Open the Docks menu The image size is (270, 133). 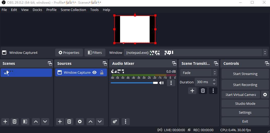point(37,10)
